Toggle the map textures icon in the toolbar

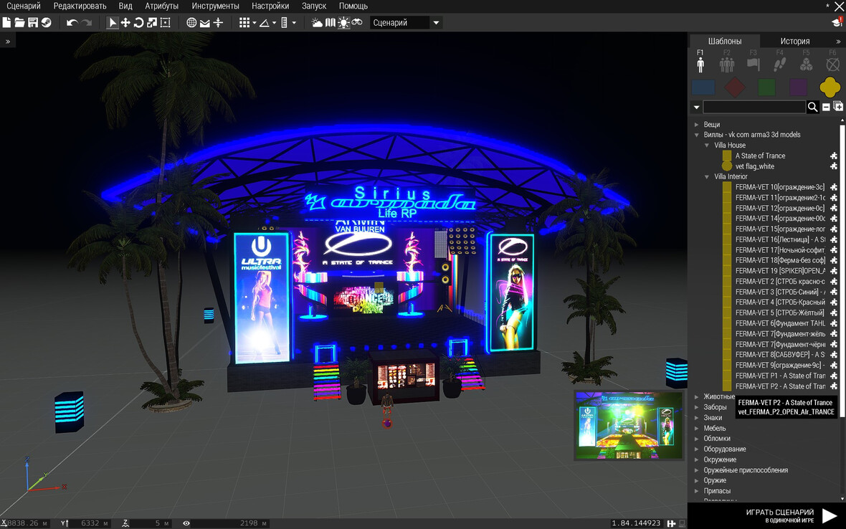tap(330, 23)
